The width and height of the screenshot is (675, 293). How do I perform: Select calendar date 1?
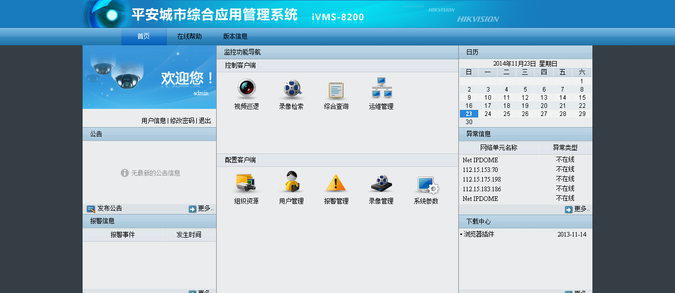click(x=582, y=81)
